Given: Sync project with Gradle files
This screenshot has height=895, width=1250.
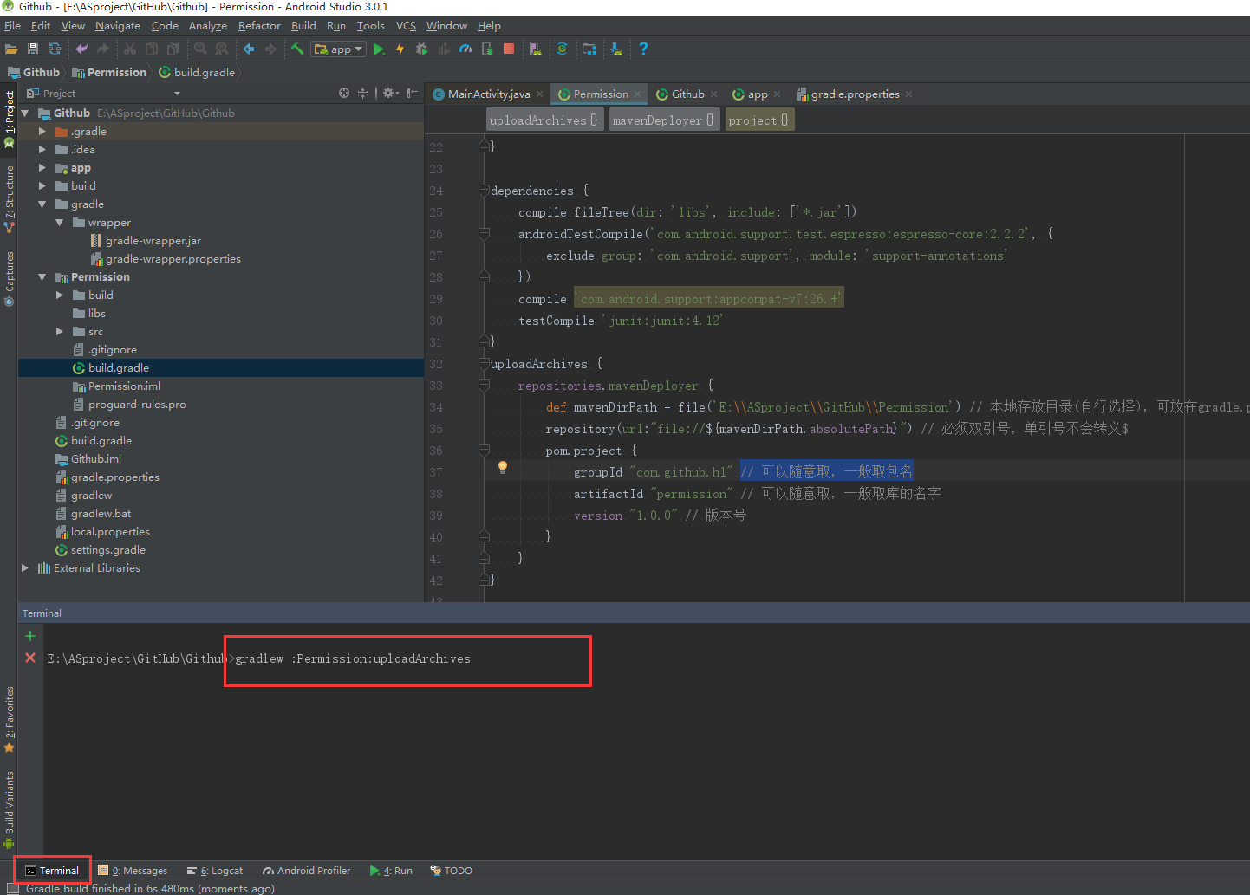Looking at the screenshot, I should click(562, 49).
